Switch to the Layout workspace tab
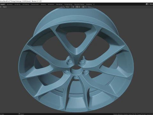The width and height of the screenshot is (153, 115). [3, 4]
